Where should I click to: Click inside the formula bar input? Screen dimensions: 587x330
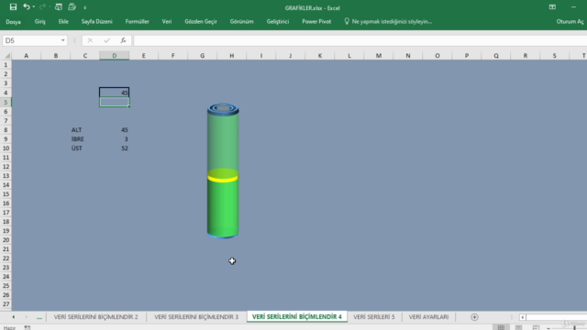[360, 40]
